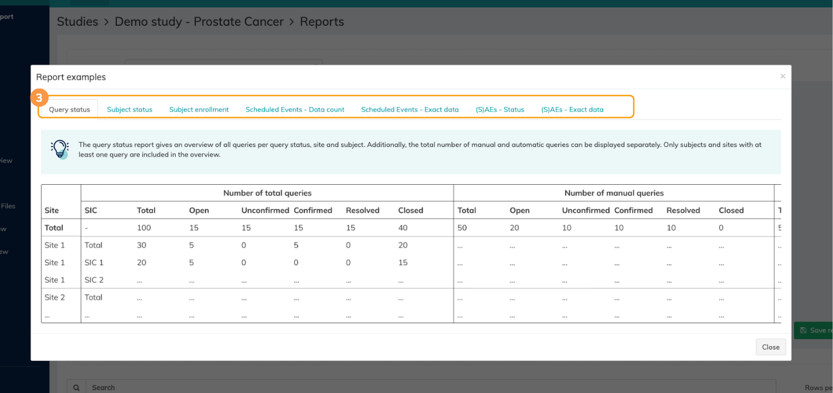Click the Reports breadcrumb item

click(x=322, y=22)
